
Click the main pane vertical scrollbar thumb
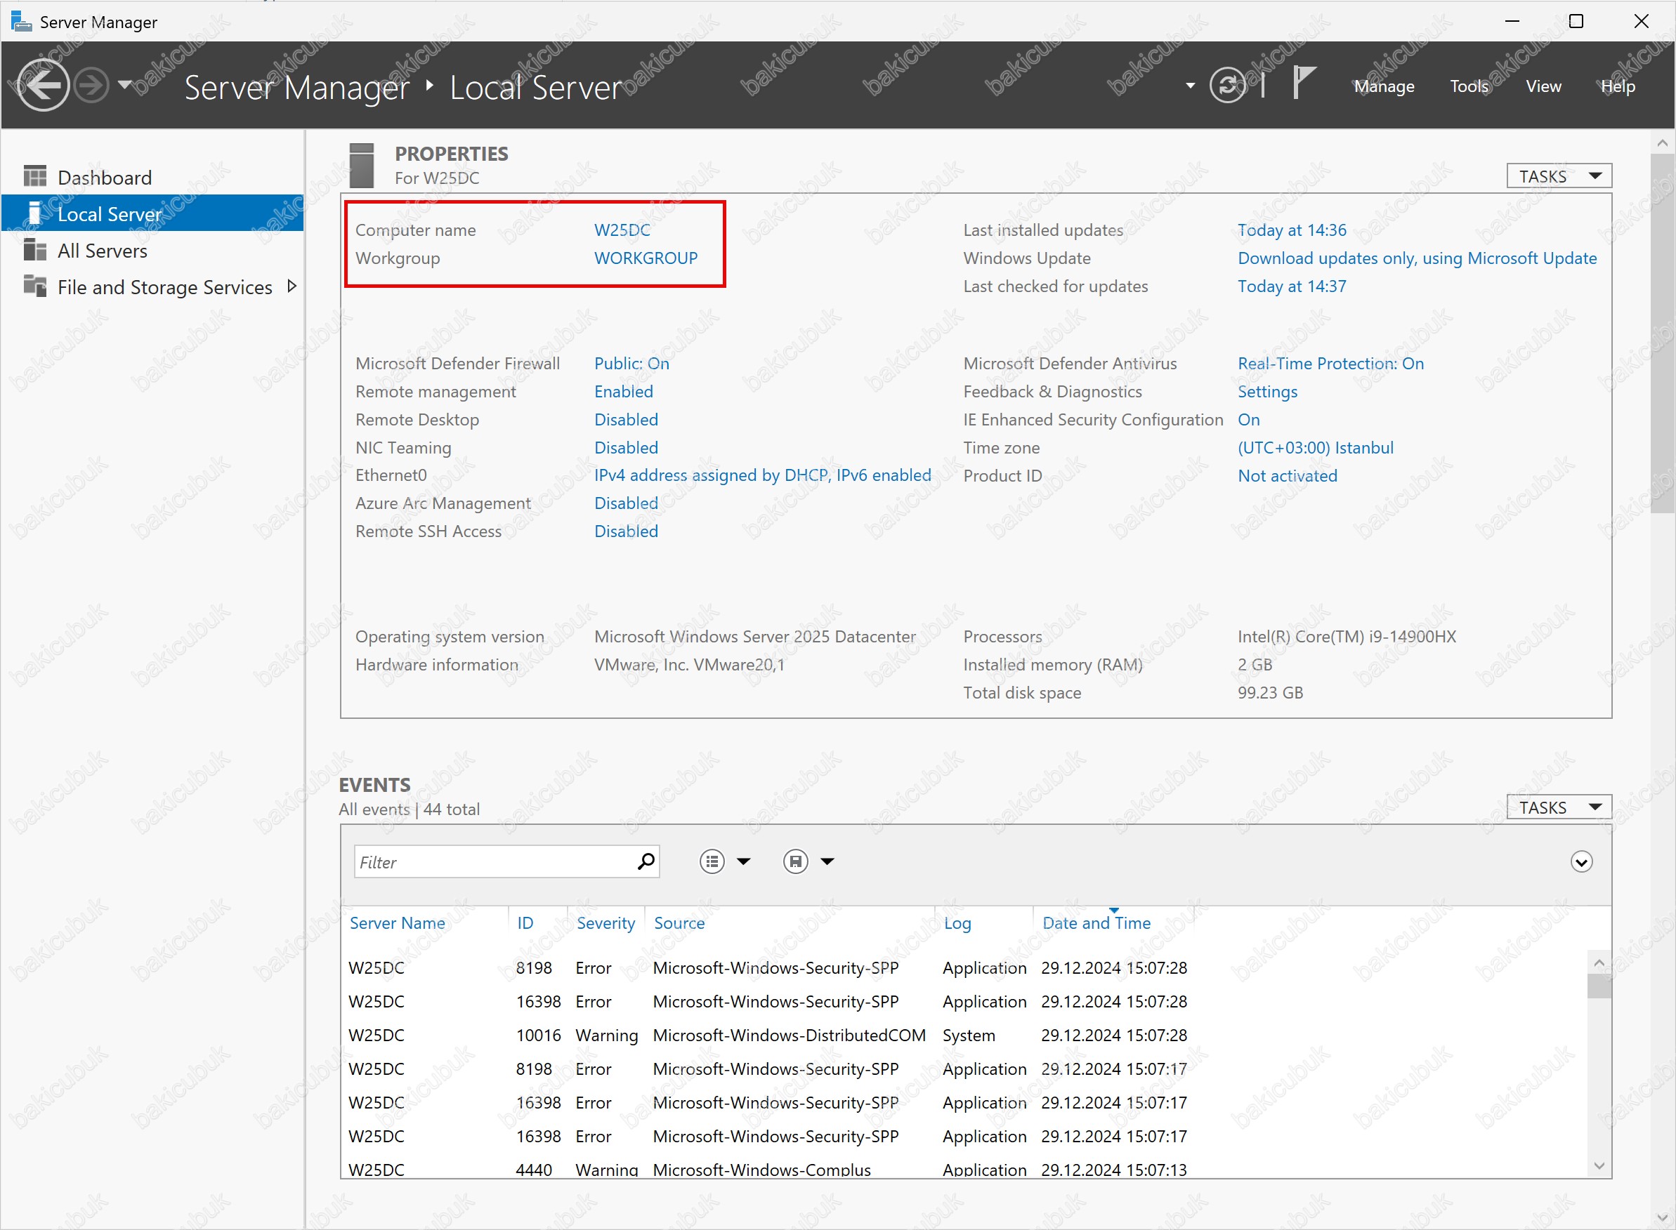tap(1662, 333)
